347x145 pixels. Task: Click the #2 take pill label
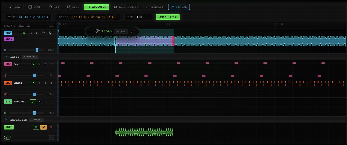click(7, 138)
